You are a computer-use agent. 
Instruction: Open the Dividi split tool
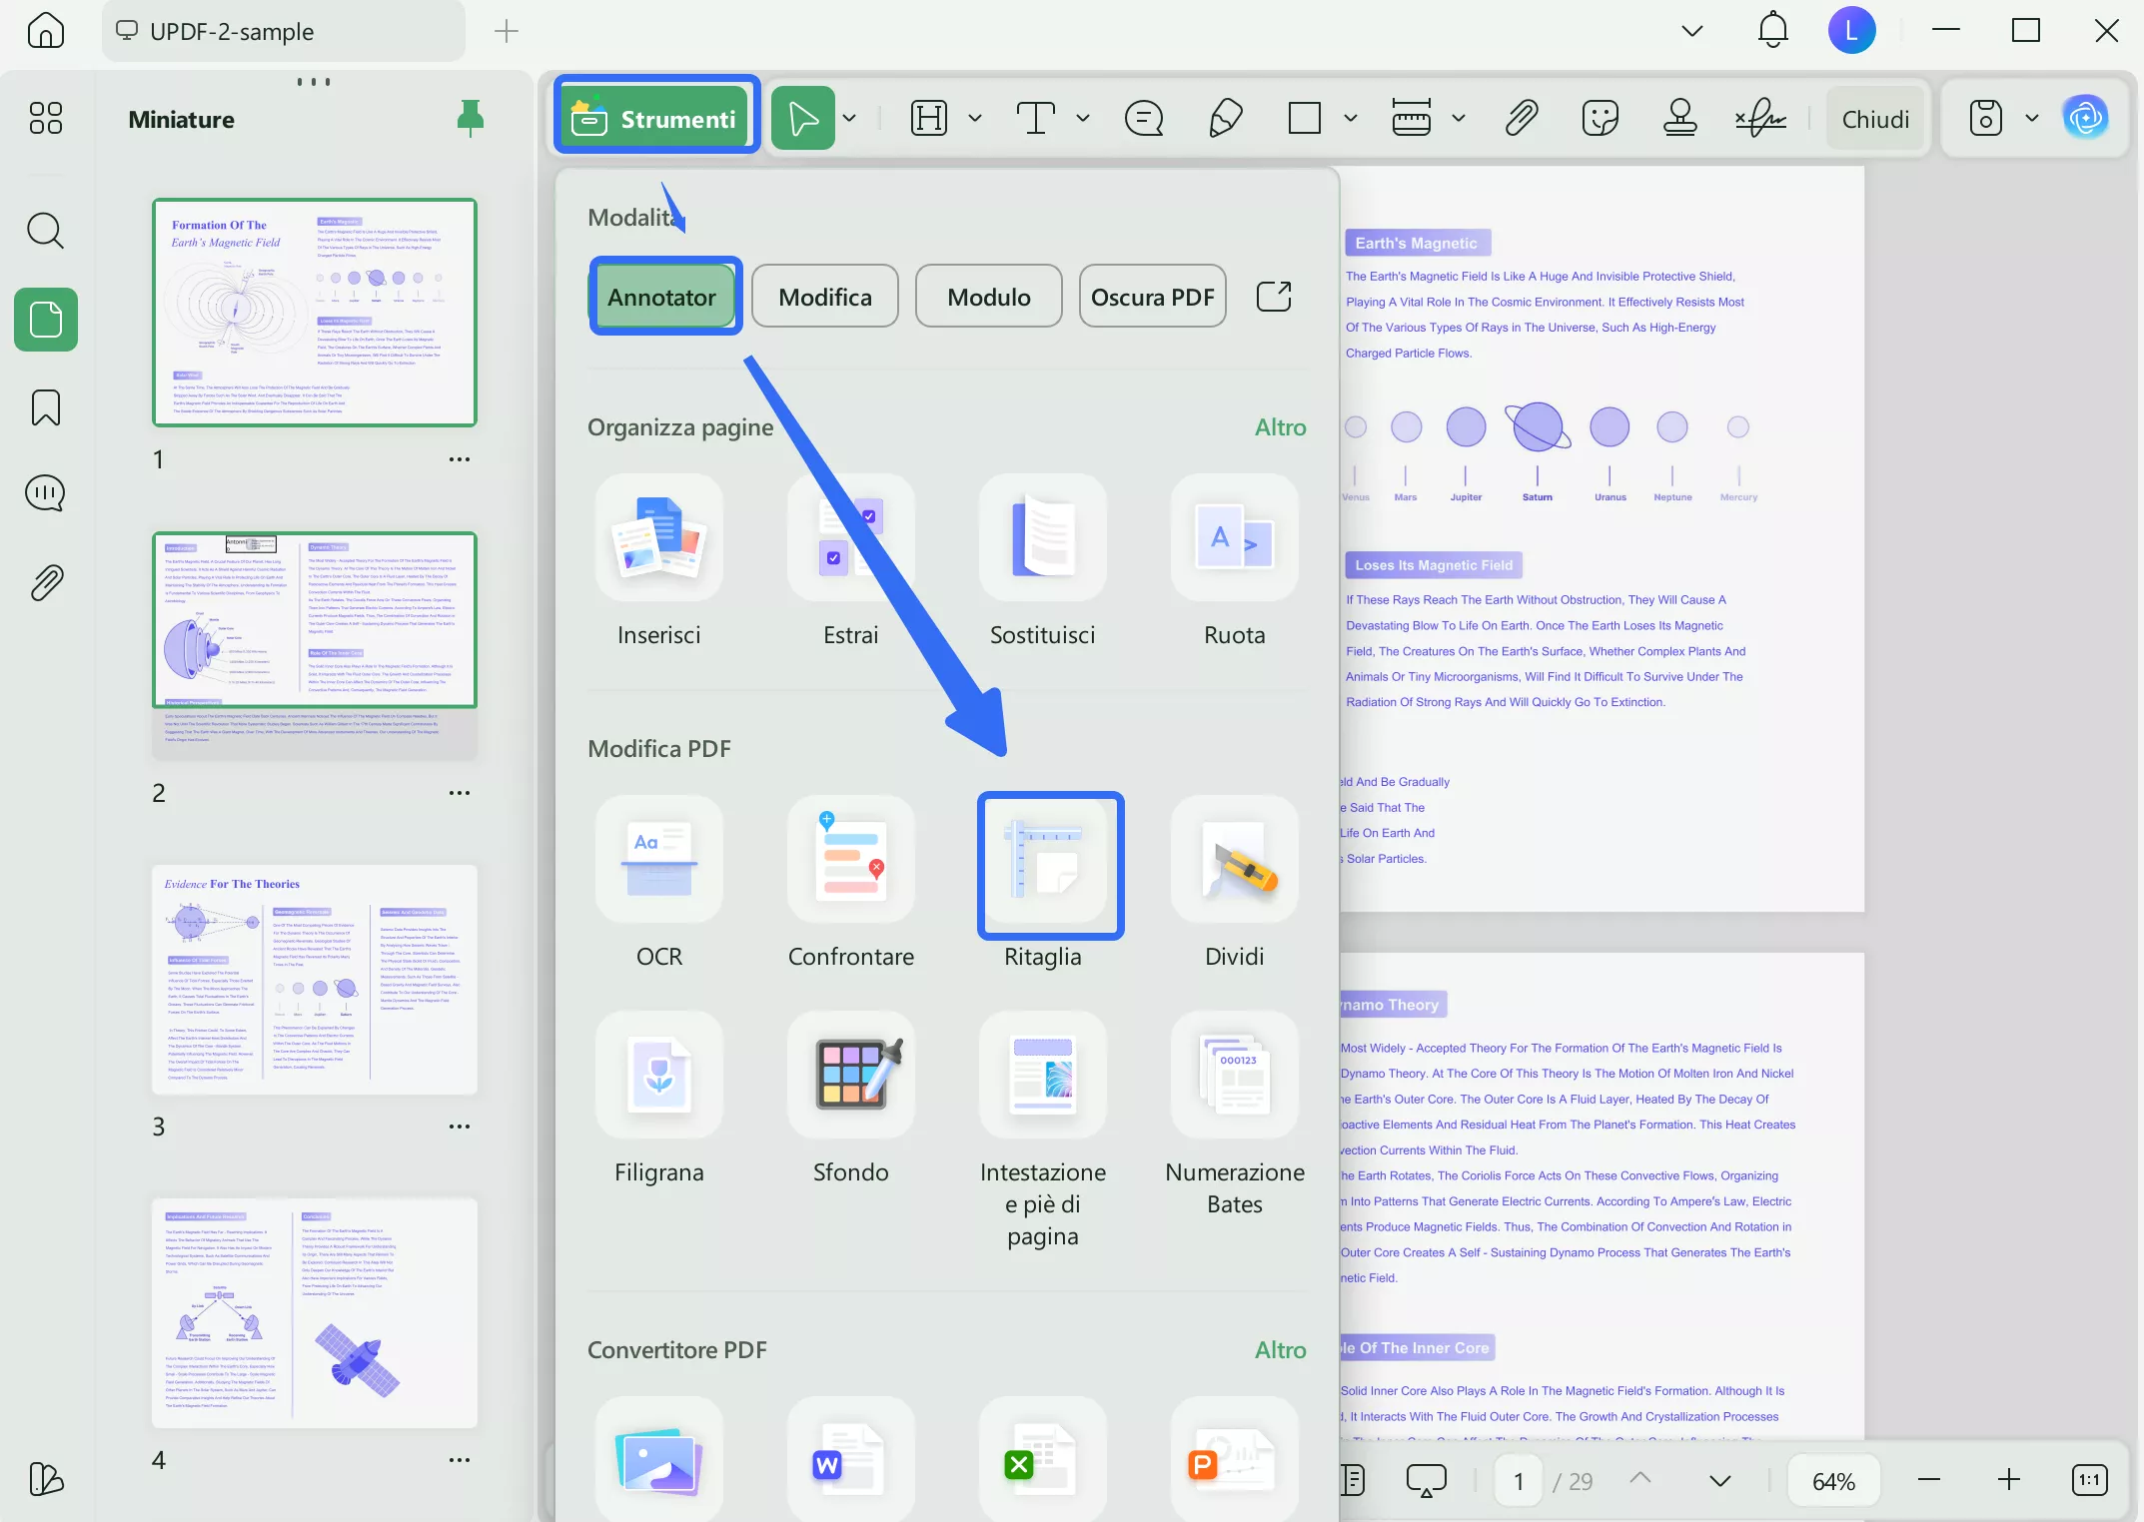(x=1234, y=860)
